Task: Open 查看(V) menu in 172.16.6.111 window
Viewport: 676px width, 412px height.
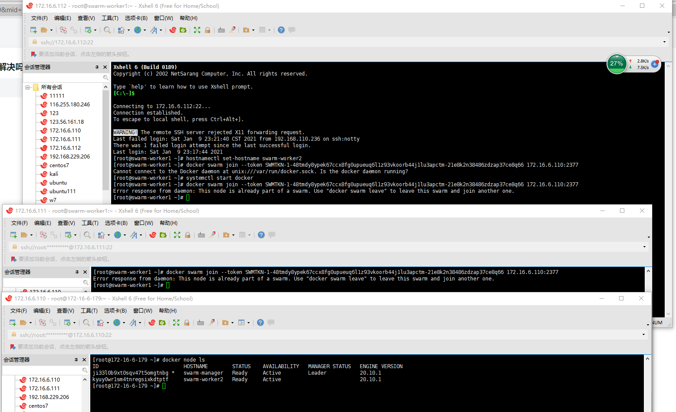Action: tap(66, 223)
